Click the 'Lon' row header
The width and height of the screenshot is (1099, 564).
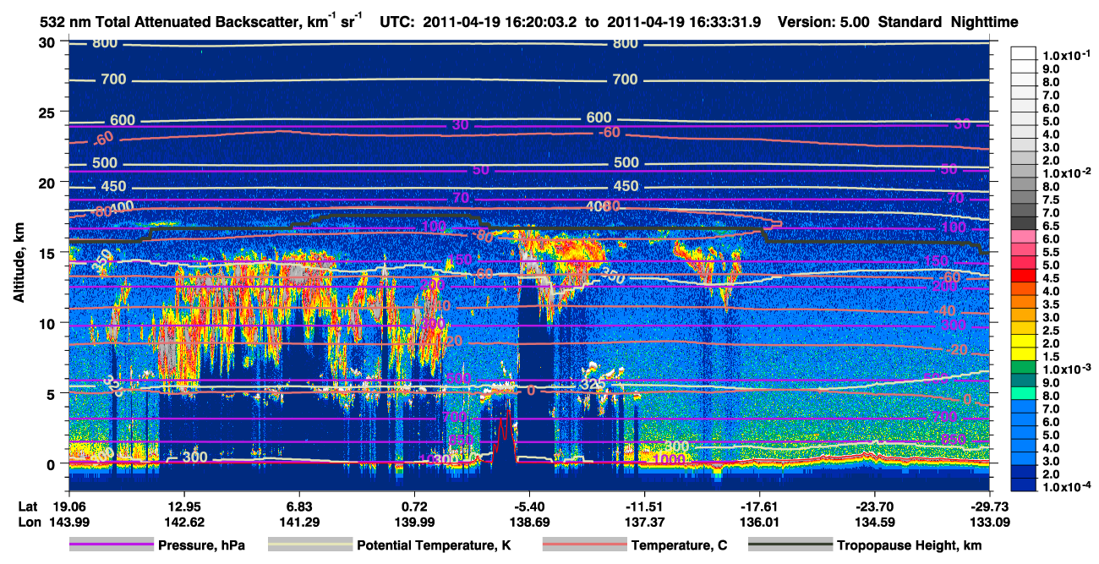[29, 522]
